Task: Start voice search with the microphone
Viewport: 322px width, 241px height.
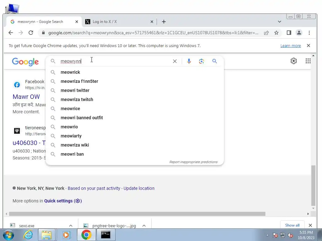Action: pos(189,61)
